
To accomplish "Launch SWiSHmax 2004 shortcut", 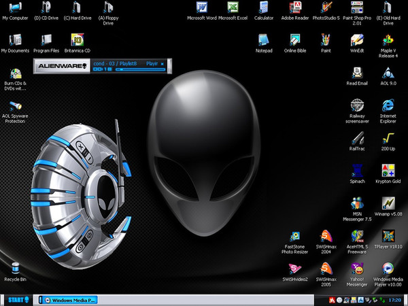I will [326, 236].
